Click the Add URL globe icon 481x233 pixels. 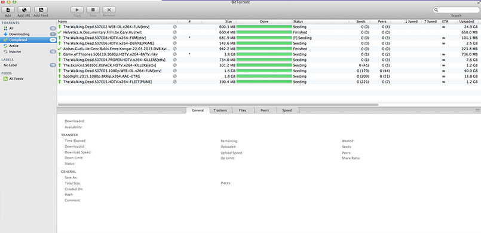tap(24, 10)
